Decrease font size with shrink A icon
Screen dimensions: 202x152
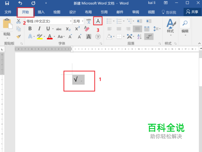[80, 36]
